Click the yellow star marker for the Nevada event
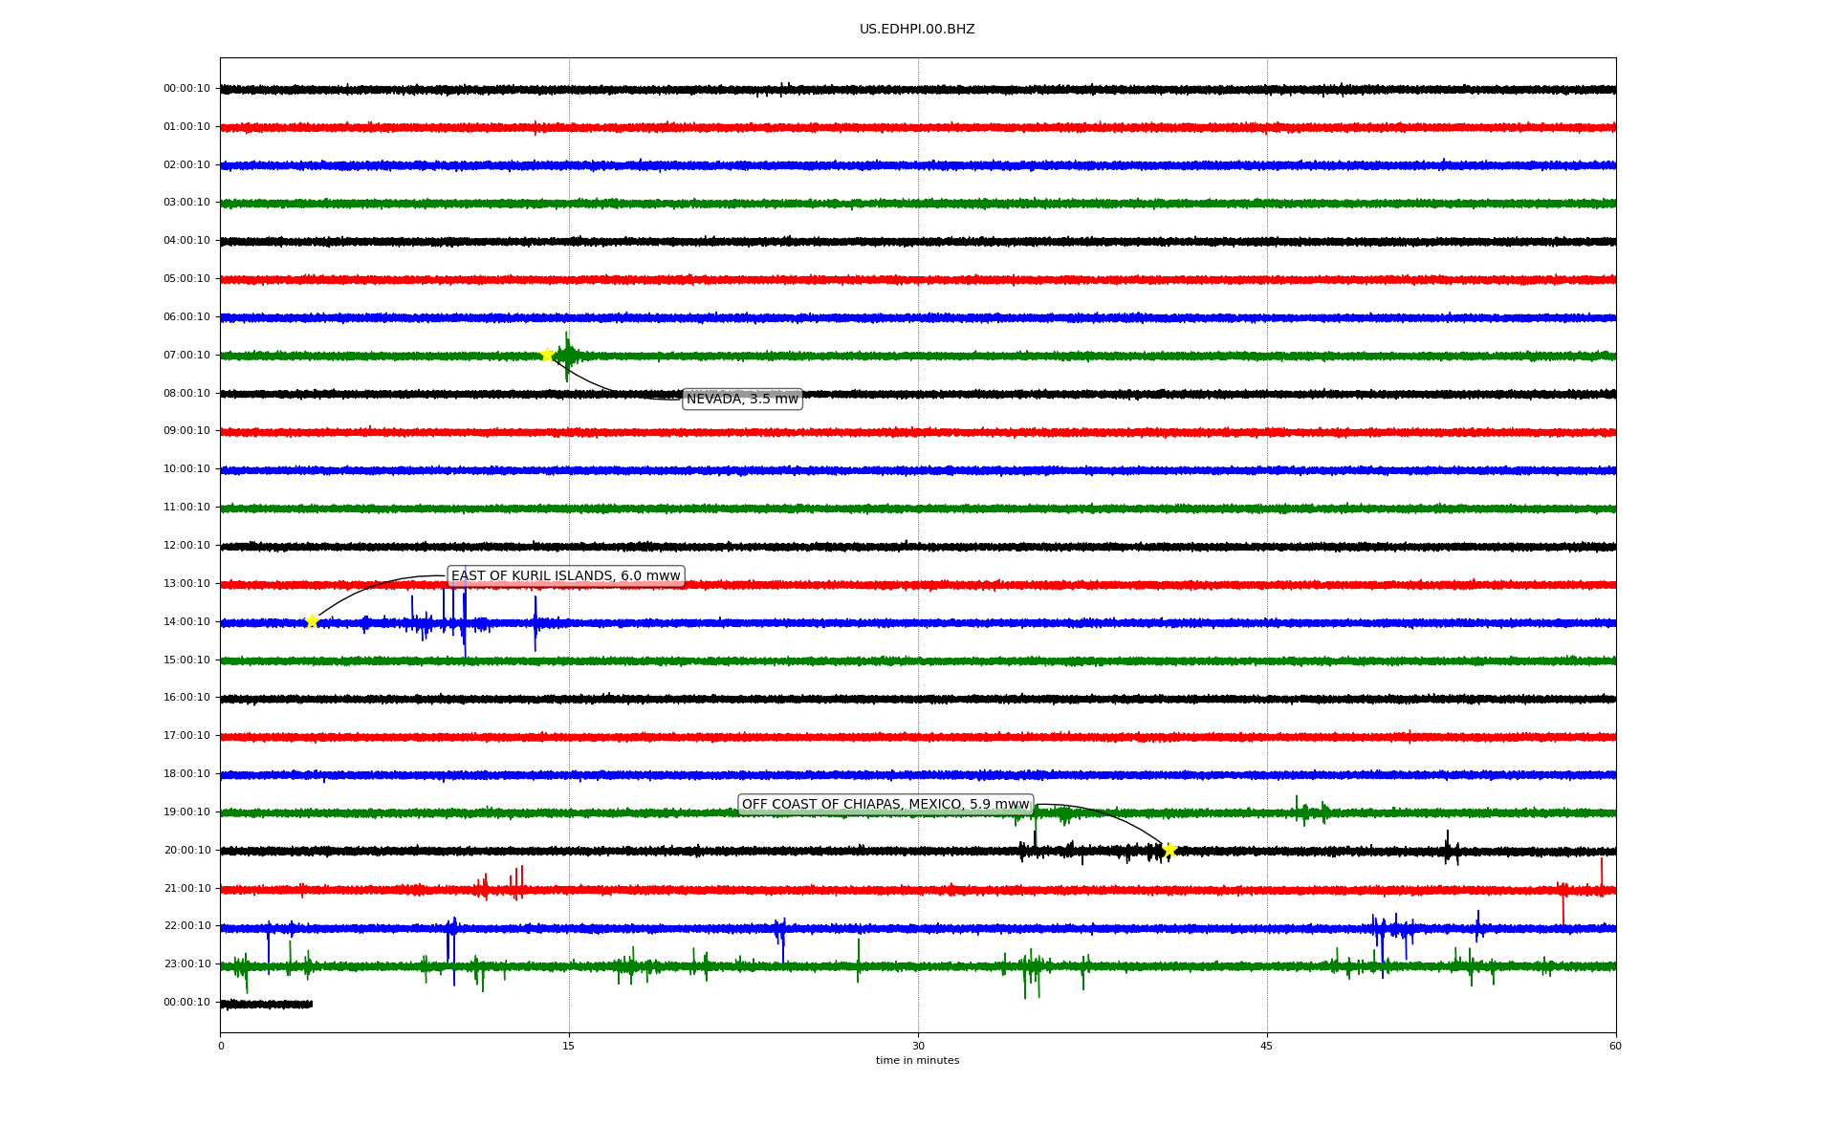Image resolution: width=1836 pixels, height=1147 pixels. click(x=547, y=355)
